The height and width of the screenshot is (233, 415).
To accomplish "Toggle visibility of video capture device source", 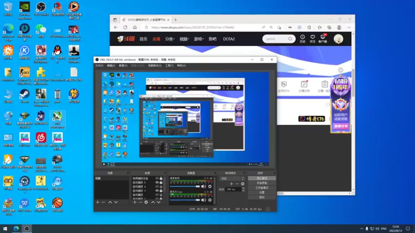I will [157, 179].
